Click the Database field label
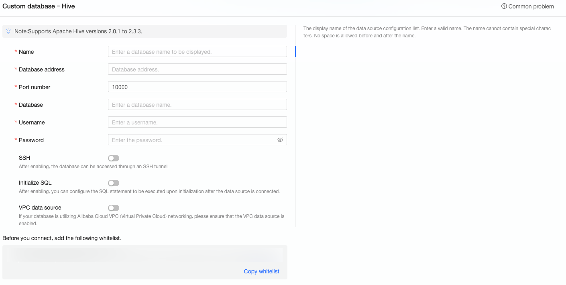 click(x=31, y=105)
